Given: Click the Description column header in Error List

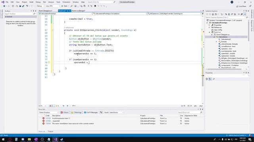Looking at the screenshot, I should (x=56, y=116).
